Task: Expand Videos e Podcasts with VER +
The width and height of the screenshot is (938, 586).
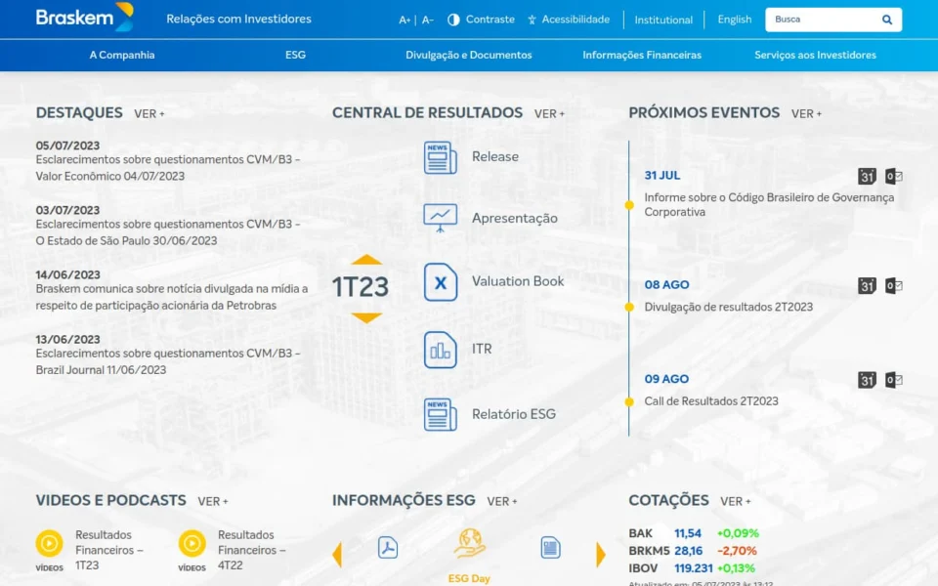Action: click(213, 501)
